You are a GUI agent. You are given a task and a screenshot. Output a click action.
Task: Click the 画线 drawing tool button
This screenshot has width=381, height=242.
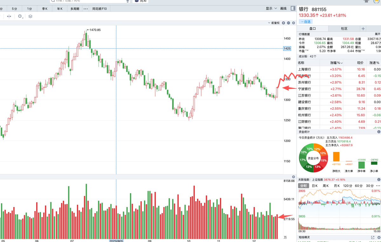[x=283, y=9]
